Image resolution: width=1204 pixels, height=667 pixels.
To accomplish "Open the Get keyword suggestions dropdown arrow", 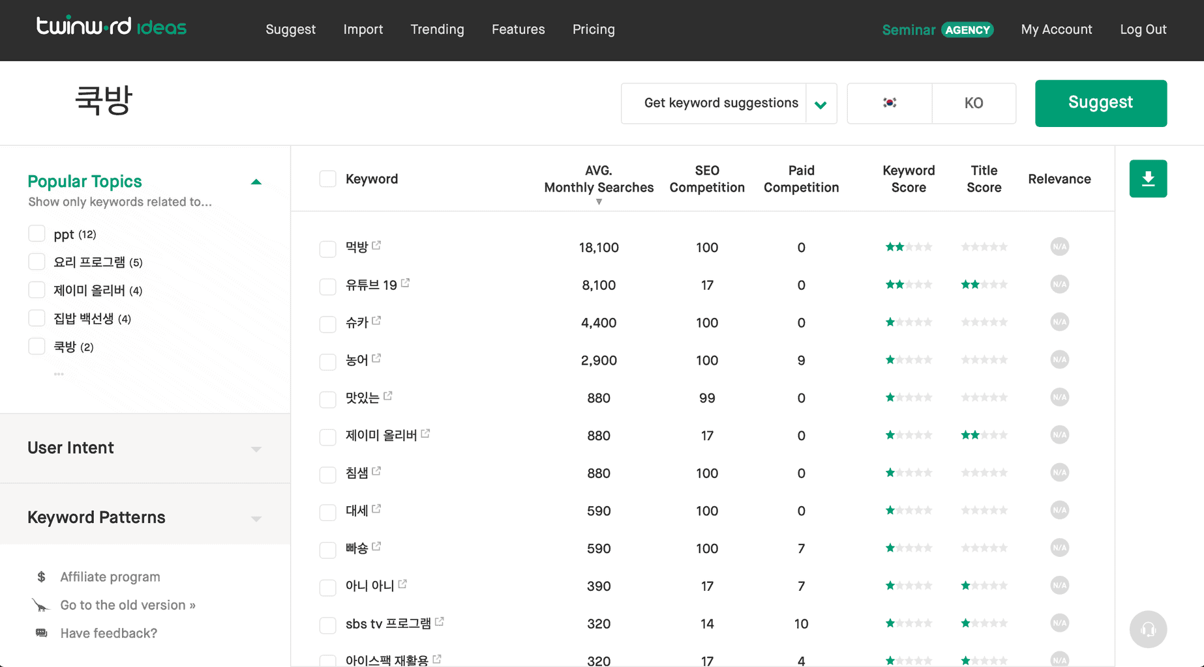I will pos(821,104).
